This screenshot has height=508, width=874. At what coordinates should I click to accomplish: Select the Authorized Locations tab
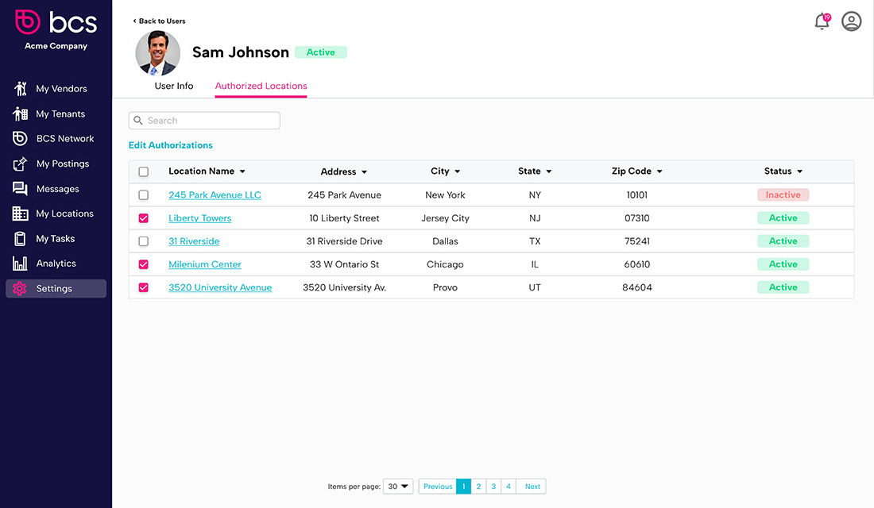tap(261, 86)
